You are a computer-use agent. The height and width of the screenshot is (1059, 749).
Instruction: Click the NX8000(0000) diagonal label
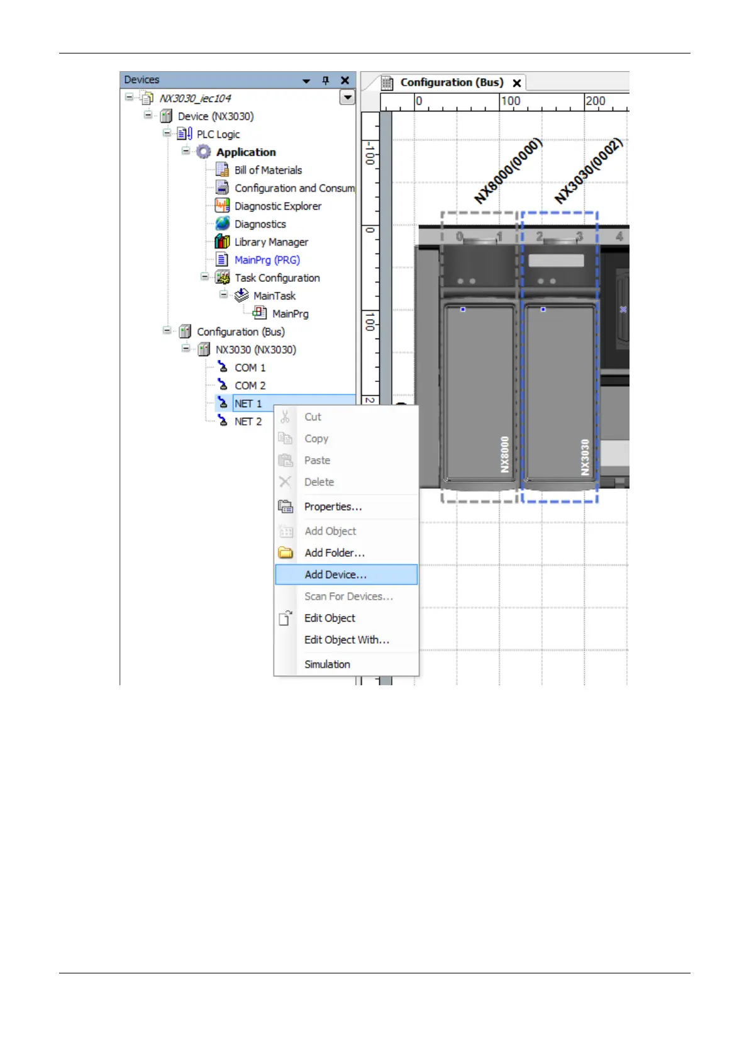(x=508, y=171)
